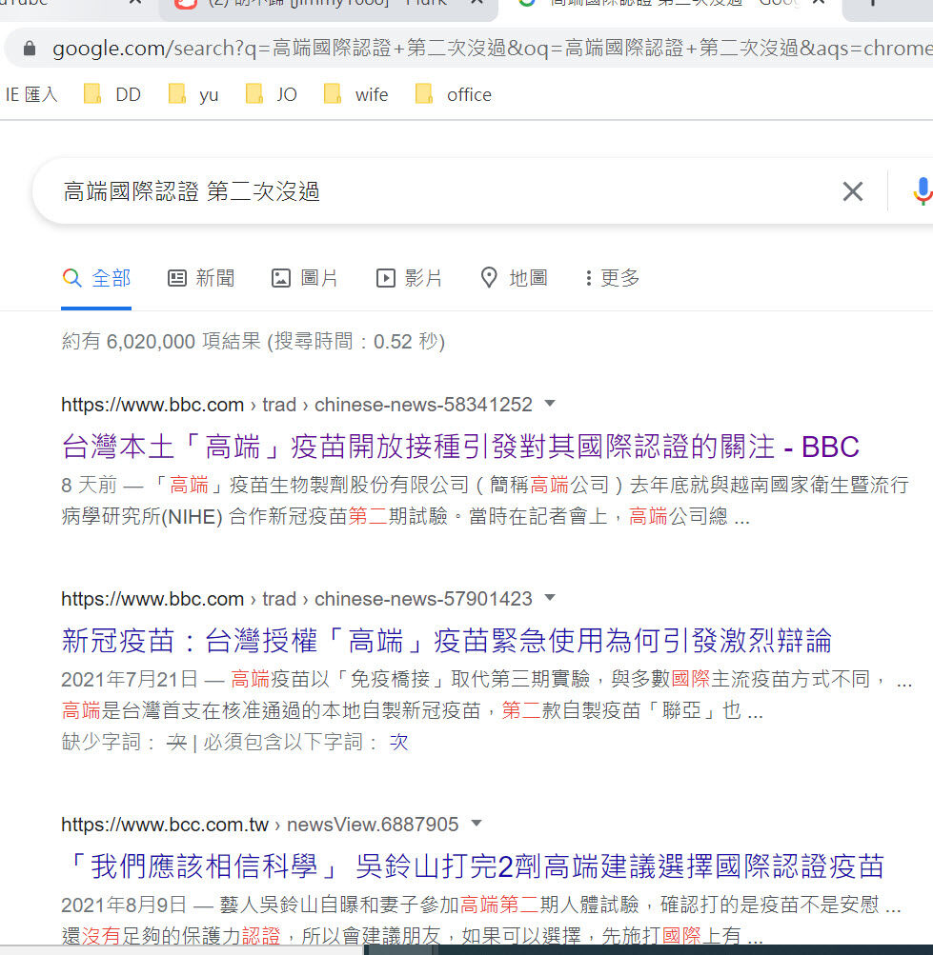The image size is (933, 955).
Task: Open the IE 匯入 bookmark item
Action: 31,94
